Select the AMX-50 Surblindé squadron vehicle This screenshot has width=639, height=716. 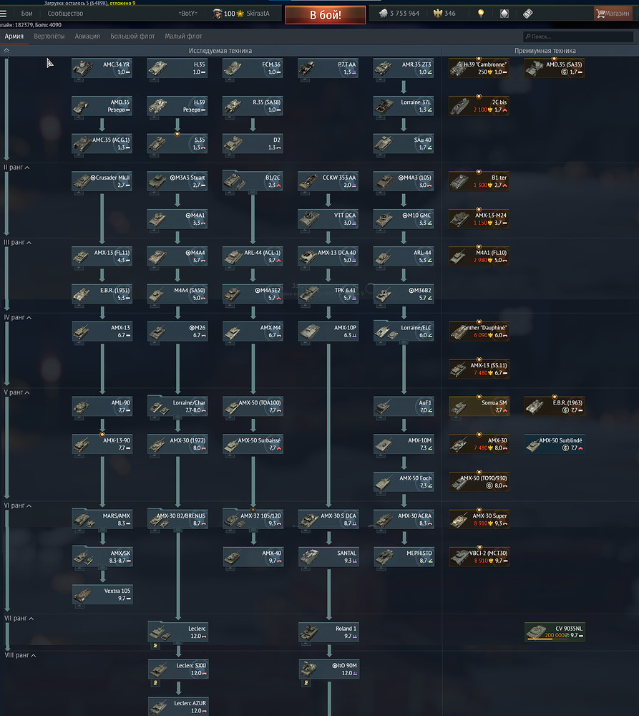point(554,445)
